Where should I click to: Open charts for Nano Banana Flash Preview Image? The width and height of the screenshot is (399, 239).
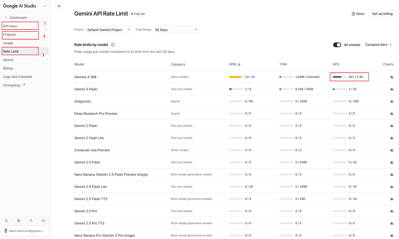pos(392,174)
